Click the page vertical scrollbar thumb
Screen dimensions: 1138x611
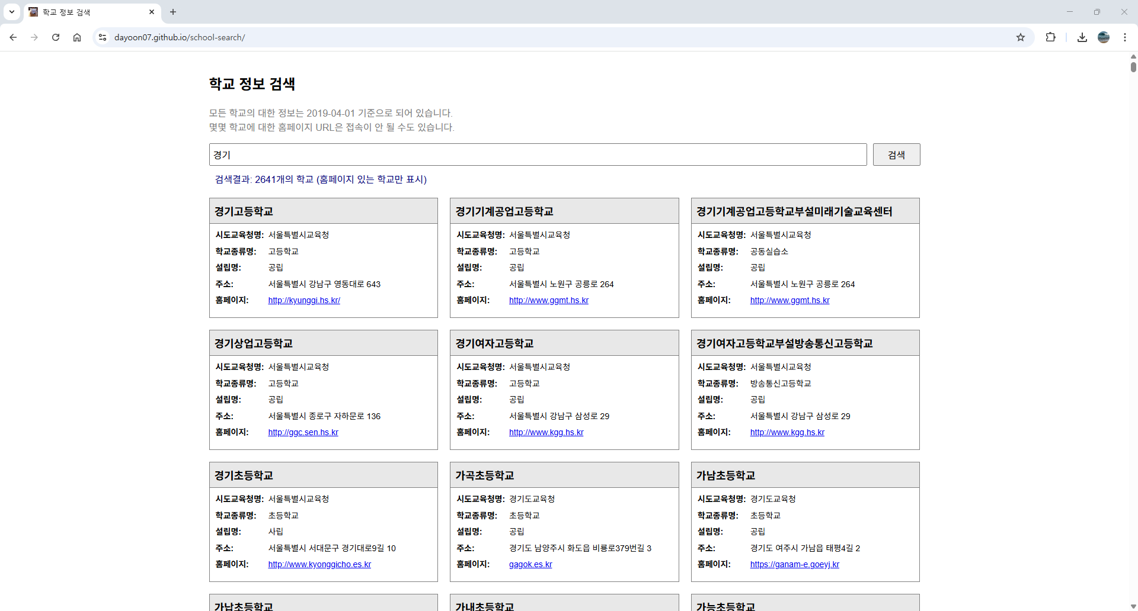(1133, 67)
